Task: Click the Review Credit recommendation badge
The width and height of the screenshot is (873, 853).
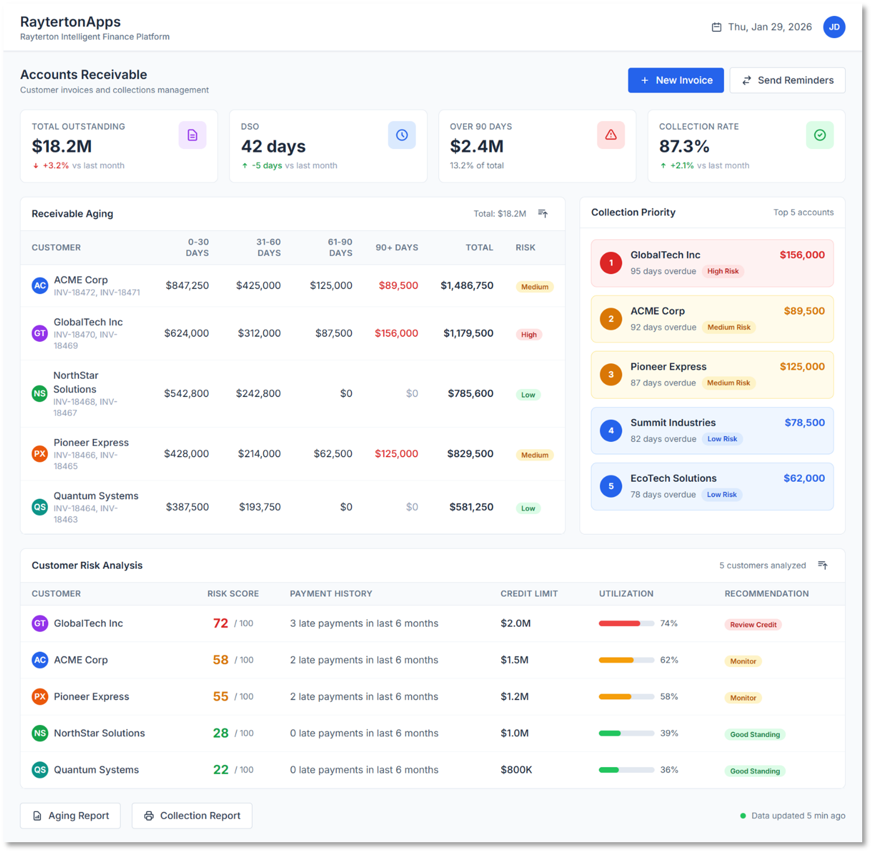Action: 753,625
